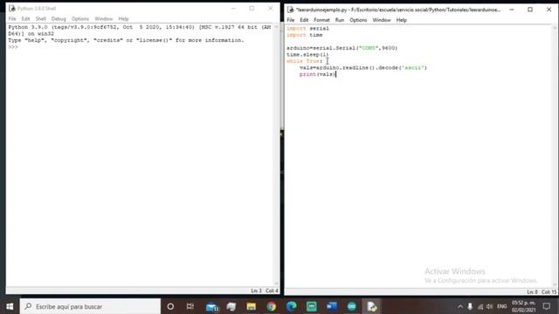Open the Mail app on taskbar
This screenshot has height=314, width=559.
pos(212,306)
